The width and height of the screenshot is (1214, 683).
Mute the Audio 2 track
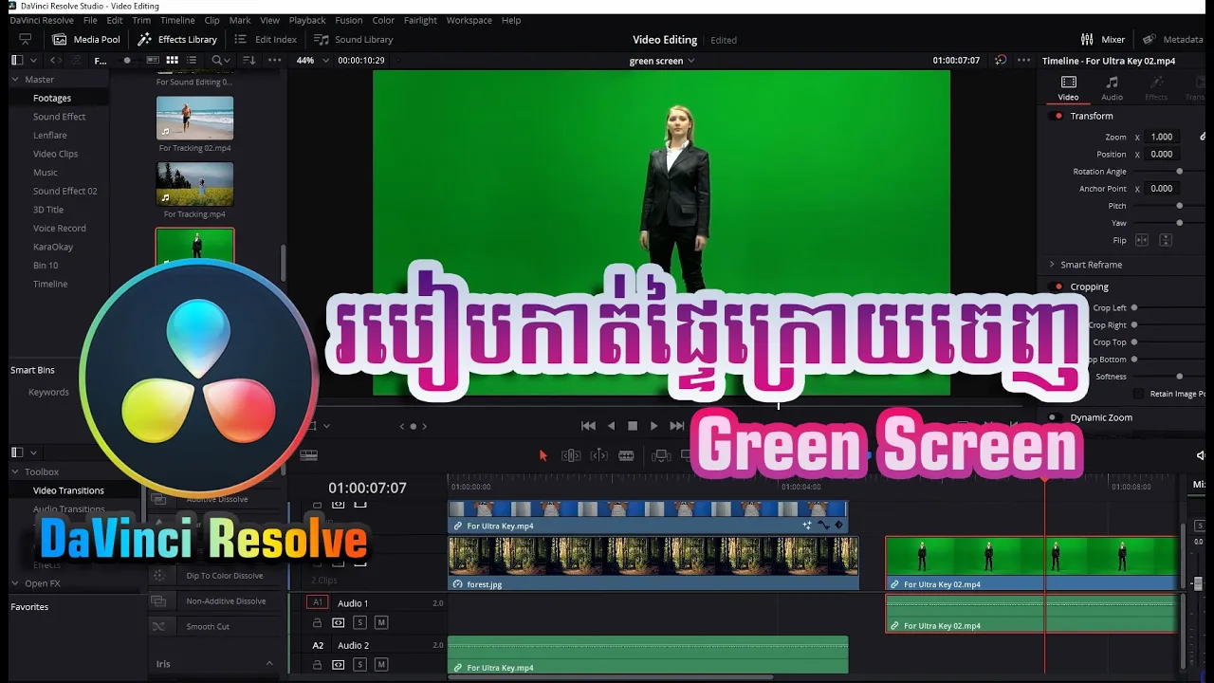[381, 665]
